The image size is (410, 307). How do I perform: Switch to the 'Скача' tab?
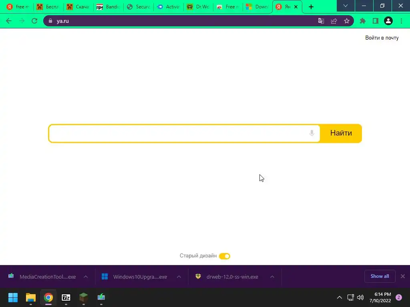point(78,7)
